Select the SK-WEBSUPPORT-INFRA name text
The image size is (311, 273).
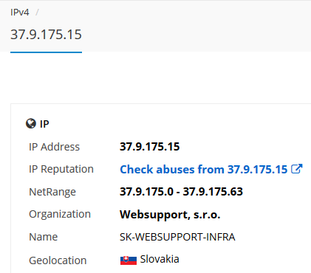(177, 237)
